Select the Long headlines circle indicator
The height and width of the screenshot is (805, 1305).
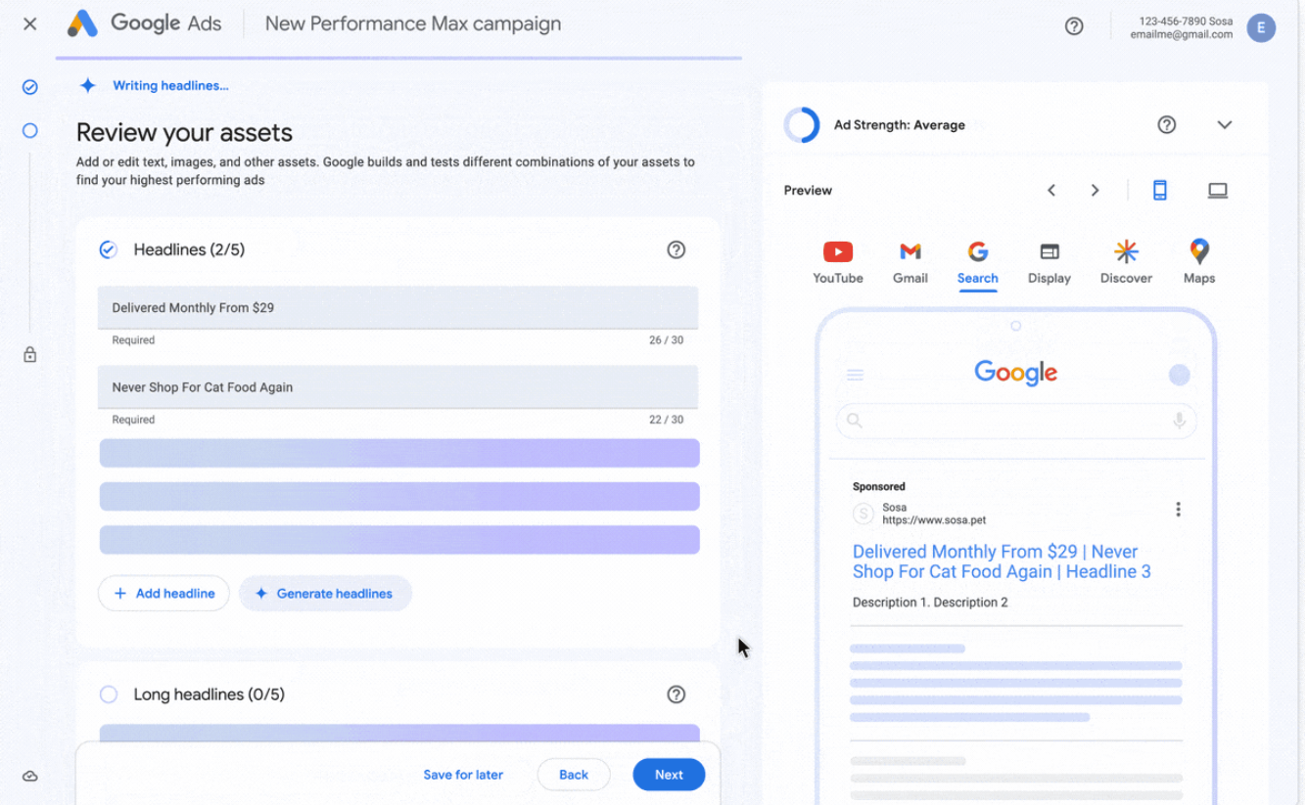pyautogui.click(x=109, y=694)
